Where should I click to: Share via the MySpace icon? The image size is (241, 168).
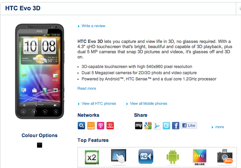point(138,125)
